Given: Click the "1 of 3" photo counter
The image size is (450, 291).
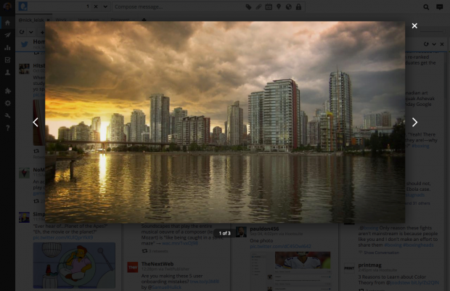Looking at the screenshot, I should click(225, 233).
